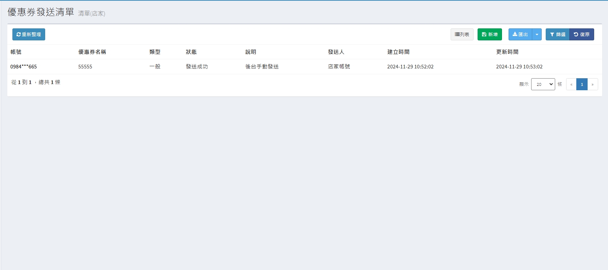608x270 pixels.
Task: Sort by the 建立時間 column header
Action: 398,52
